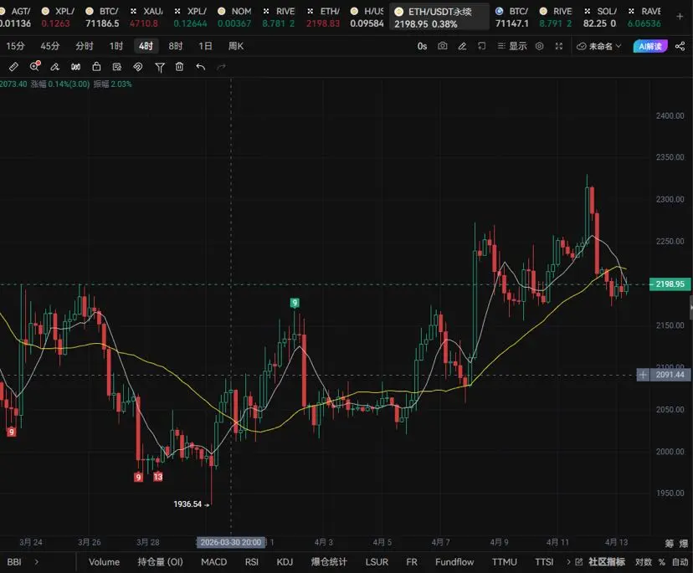
Task: Select the freehand drawing brush tool
Action: point(54,67)
